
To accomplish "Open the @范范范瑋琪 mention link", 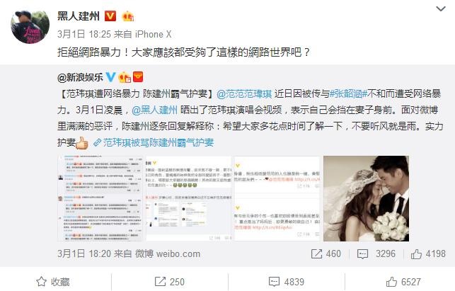I will (x=244, y=93).
